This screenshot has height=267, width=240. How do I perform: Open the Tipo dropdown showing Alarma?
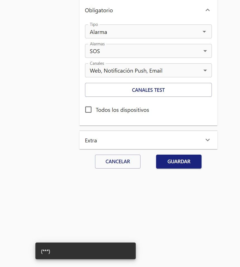(x=142, y=32)
